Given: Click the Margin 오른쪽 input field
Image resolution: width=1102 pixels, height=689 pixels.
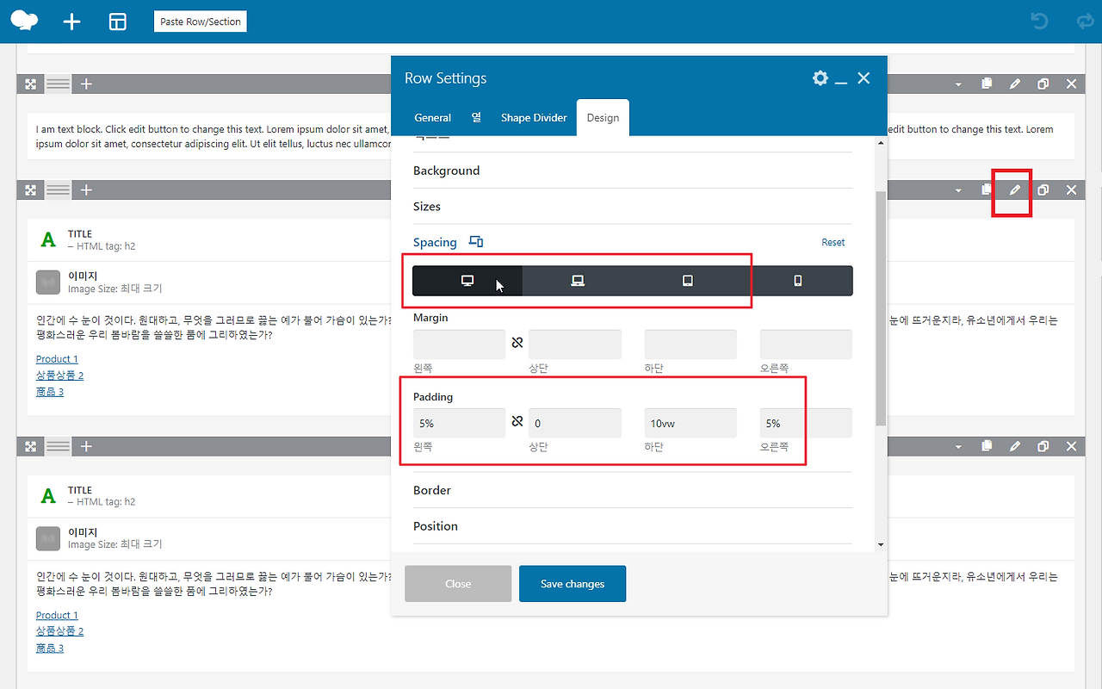Looking at the screenshot, I should [x=806, y=344].
